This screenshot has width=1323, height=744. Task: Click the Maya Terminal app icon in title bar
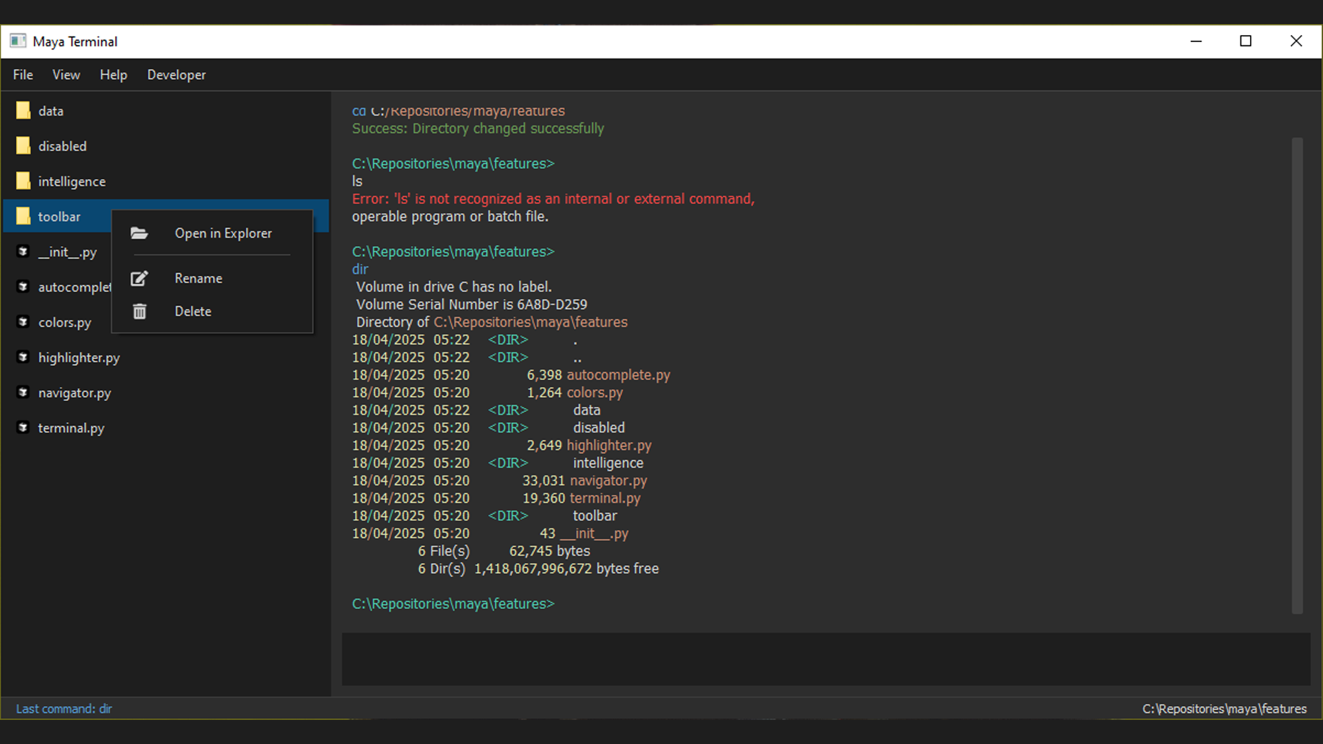coord(18,41)
